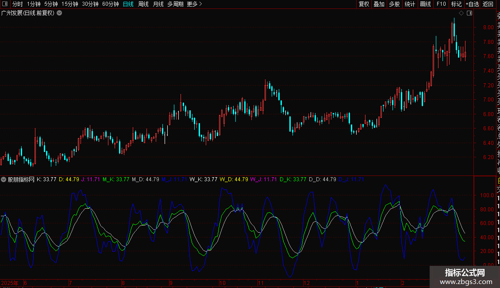Click the 40.00 indicator axis label

coord(487,237)
